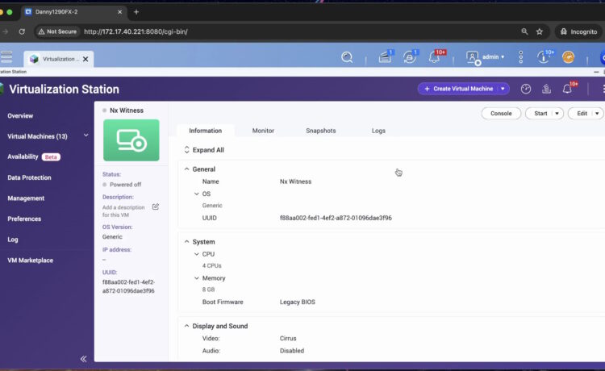Viewport: 605px width, 371px height.
Task: Click the 4 CPUs value
Action: 211,265
